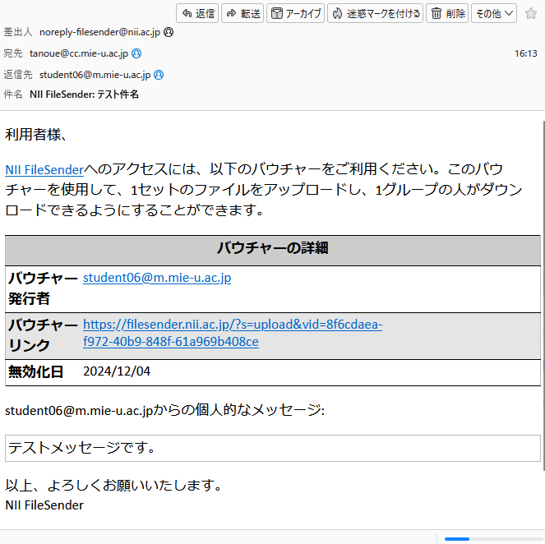Viewport: 545px width, 544px height.
Task: Star this message with the star icon
Action: pos(531,13)
